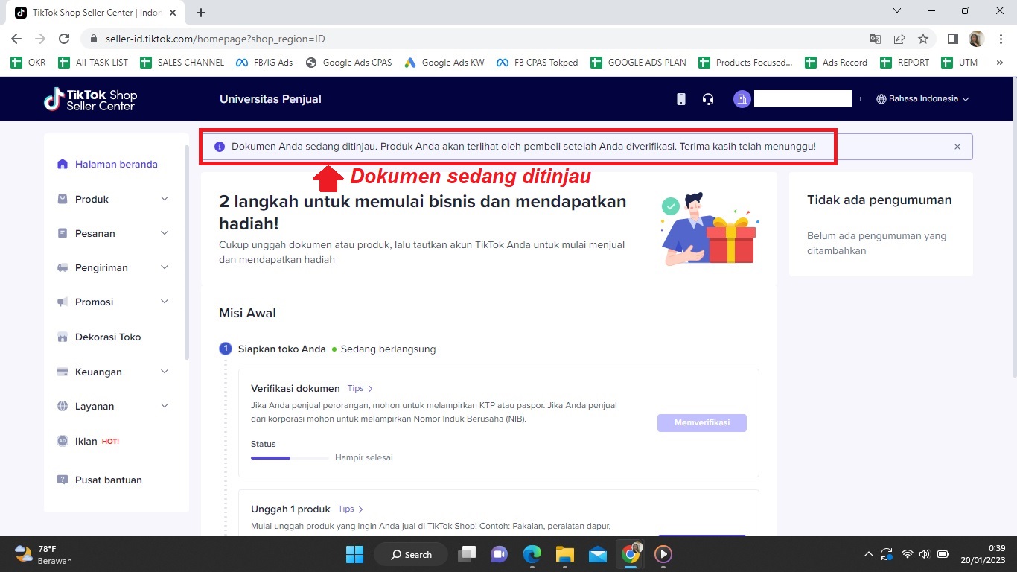
Task: Toggle the browser side panel icon
Action: click(952, 39)
